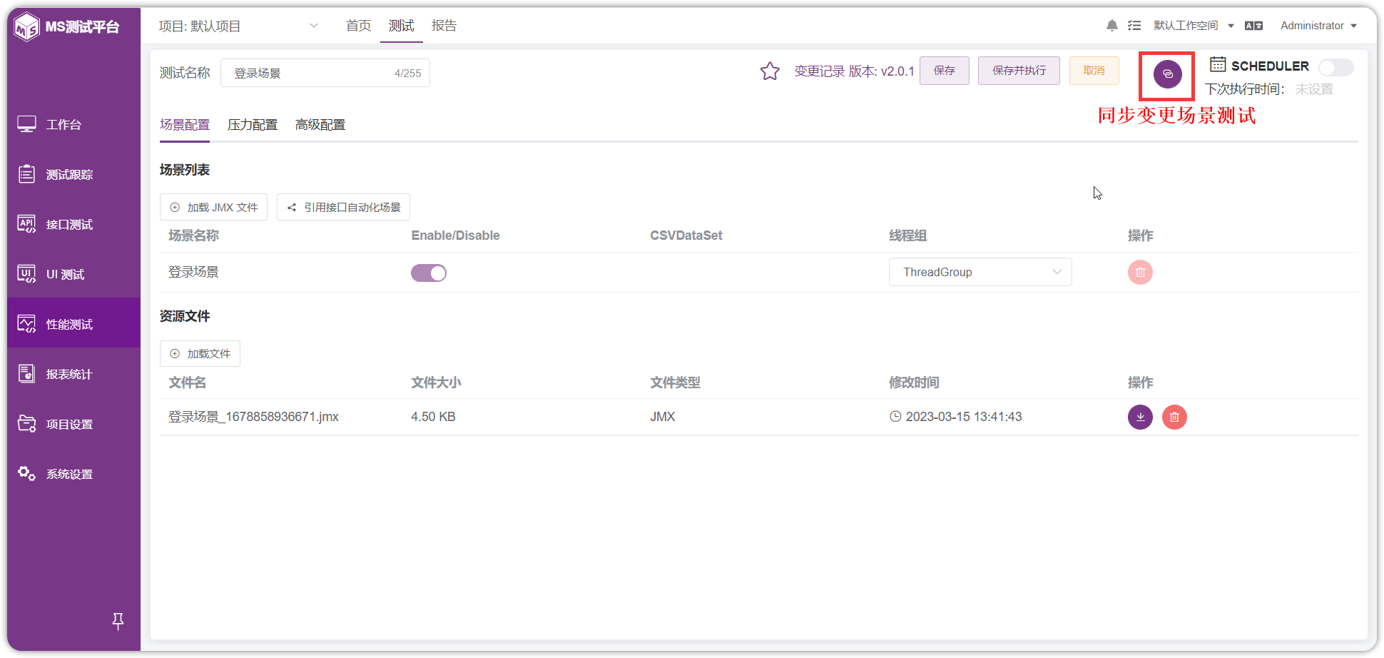
Task: Click the 保存并执行 button
Action: (1019, 71)
